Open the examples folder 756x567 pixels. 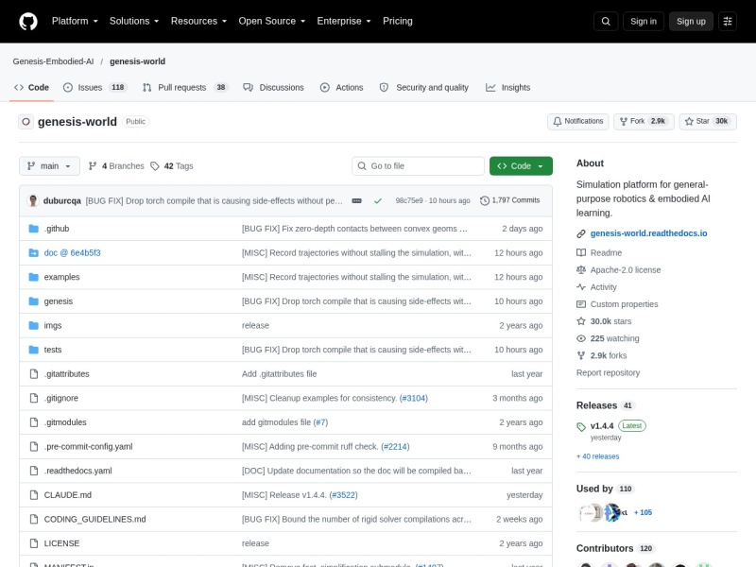point(61,277)
